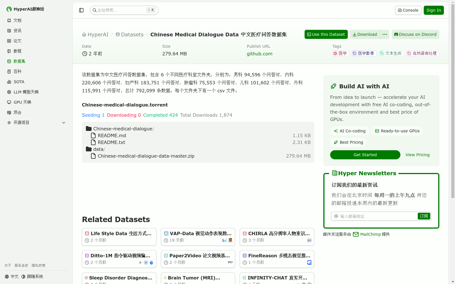Select the 医学影像 tag

[364, 53]
